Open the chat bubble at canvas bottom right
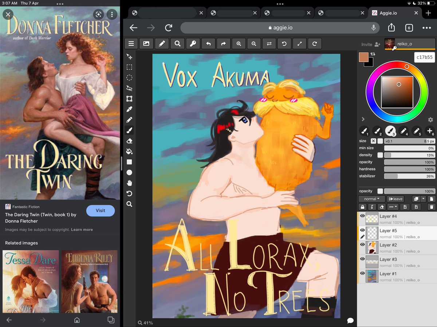 pyautogui.click(x=350, y=320)
